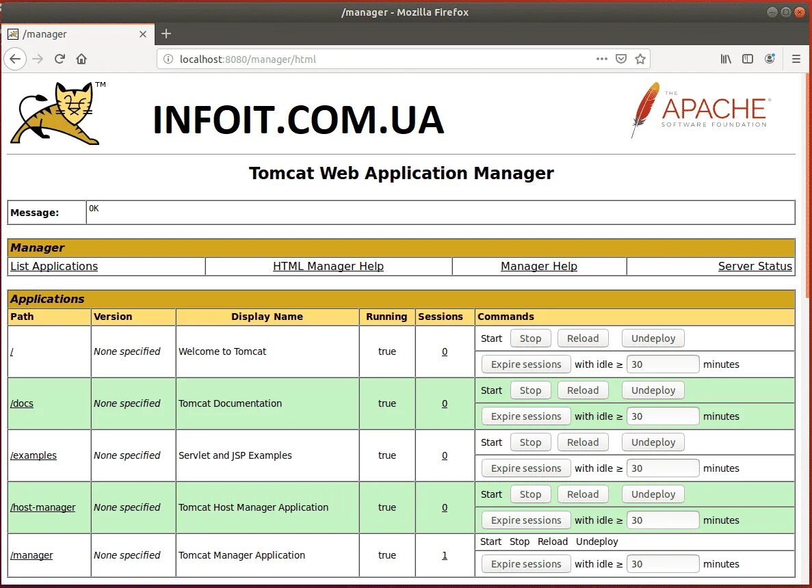Open List Applications link

click(x=54, y=266)
